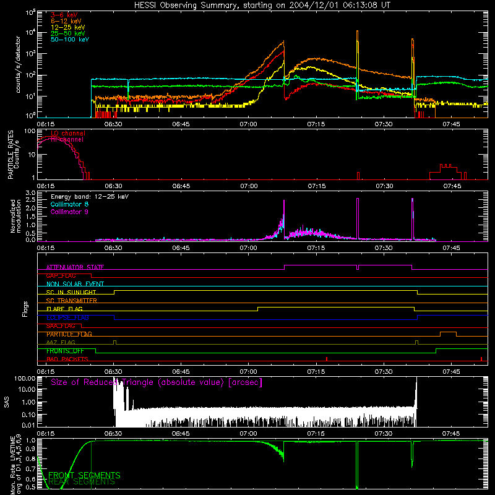Click the 'Normalized modulation' axis label

(15, 216)
